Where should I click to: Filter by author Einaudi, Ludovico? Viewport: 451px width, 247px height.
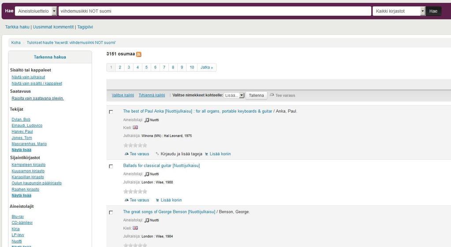(x=27, y=126)
